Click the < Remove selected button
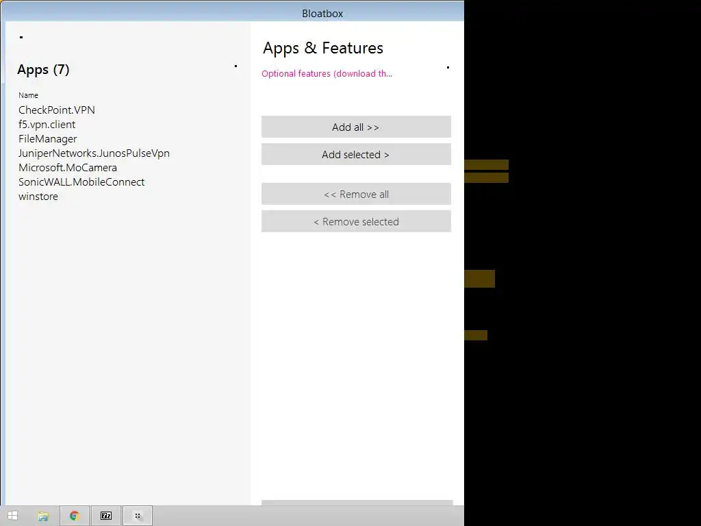 pyautogui.click(x=356, y=221)
